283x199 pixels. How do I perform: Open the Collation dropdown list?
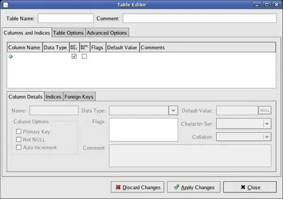tap(267, 137)
